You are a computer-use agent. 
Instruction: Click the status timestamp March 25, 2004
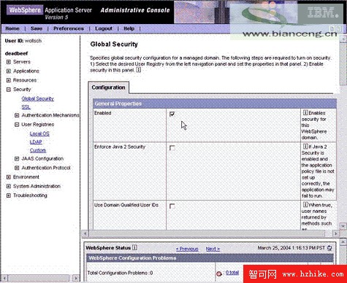[x=291, y=248]
